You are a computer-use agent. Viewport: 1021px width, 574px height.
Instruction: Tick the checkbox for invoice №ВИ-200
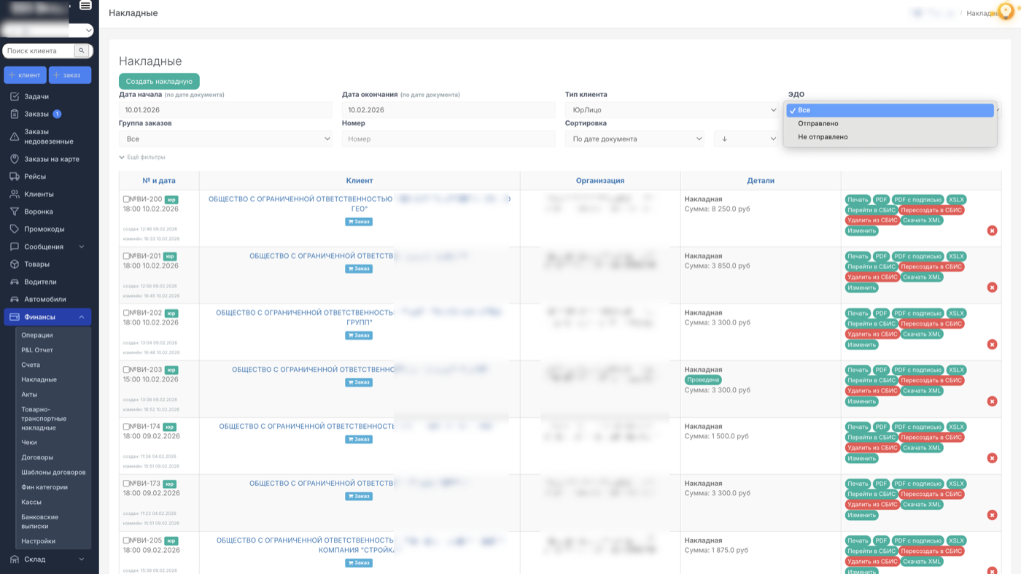126,199
